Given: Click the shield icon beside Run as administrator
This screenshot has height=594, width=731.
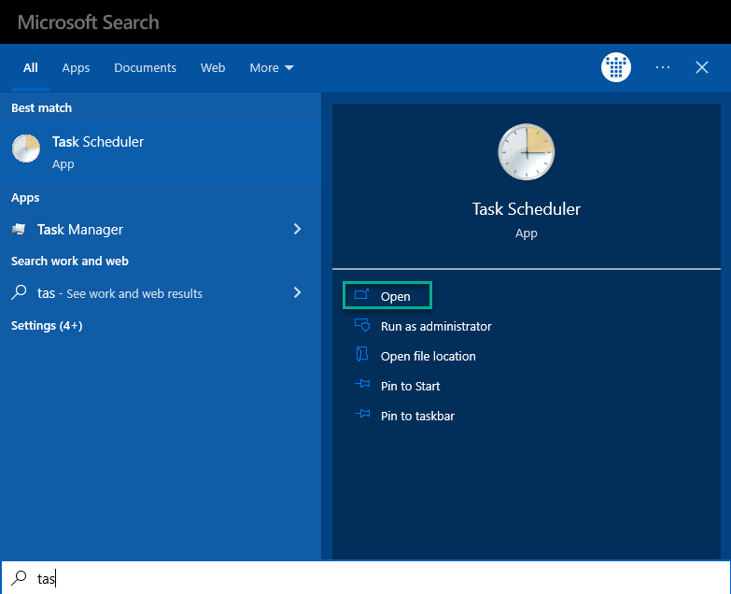Looking at the screenshot, I should 362,325.
